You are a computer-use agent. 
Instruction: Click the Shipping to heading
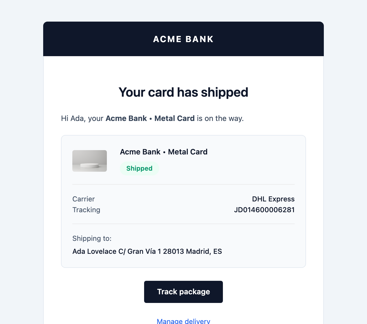coord(92,238)
